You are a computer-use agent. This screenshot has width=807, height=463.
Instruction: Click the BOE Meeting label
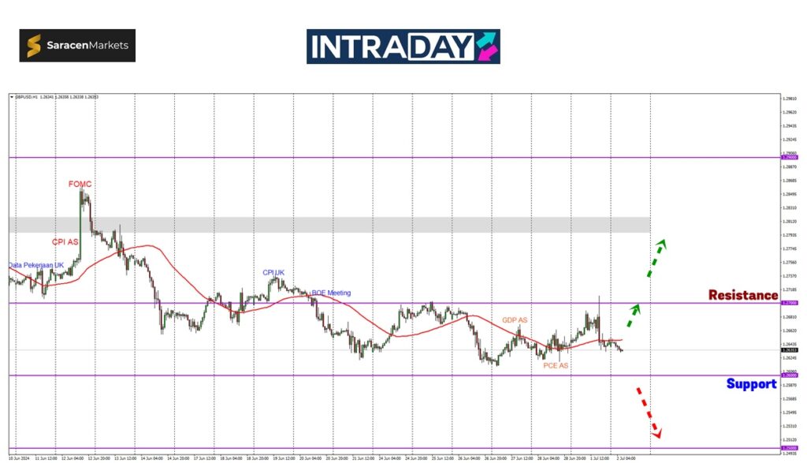331,293
